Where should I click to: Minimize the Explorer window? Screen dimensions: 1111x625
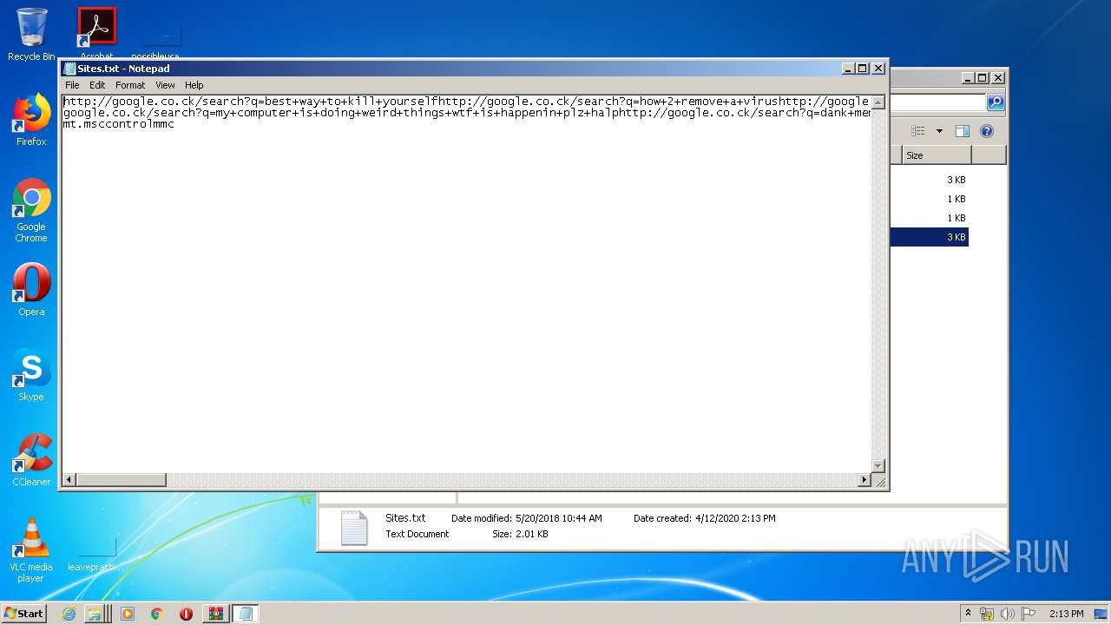[x=967, y=77]
